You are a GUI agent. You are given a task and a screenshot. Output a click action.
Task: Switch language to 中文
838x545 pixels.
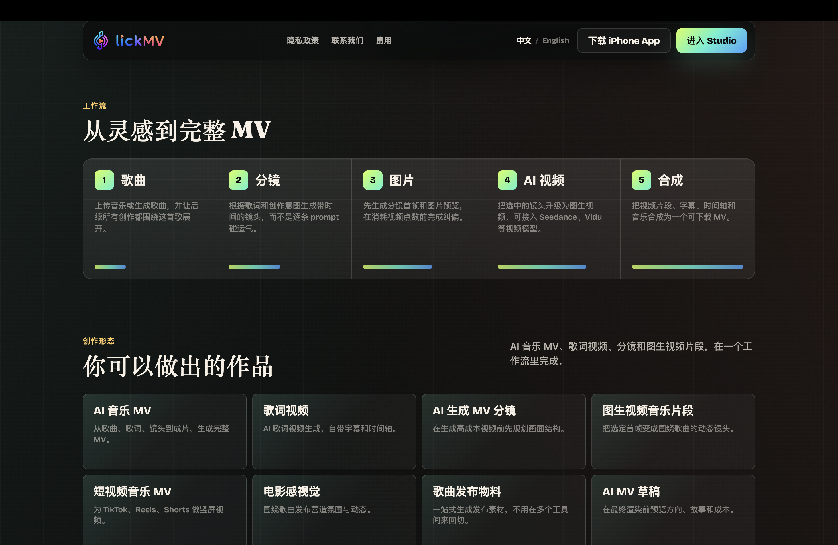tap(524, 40)
